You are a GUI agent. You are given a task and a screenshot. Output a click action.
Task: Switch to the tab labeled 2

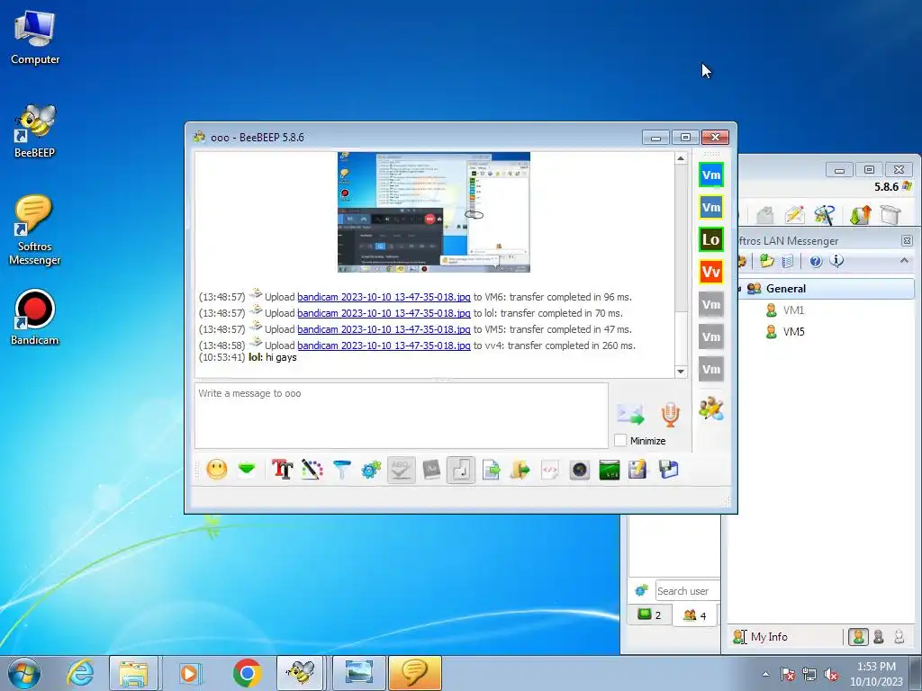coord(649,615)
